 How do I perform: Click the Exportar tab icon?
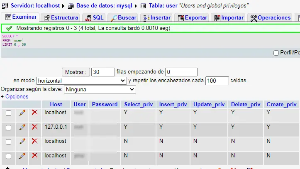(x=181, y=18)
